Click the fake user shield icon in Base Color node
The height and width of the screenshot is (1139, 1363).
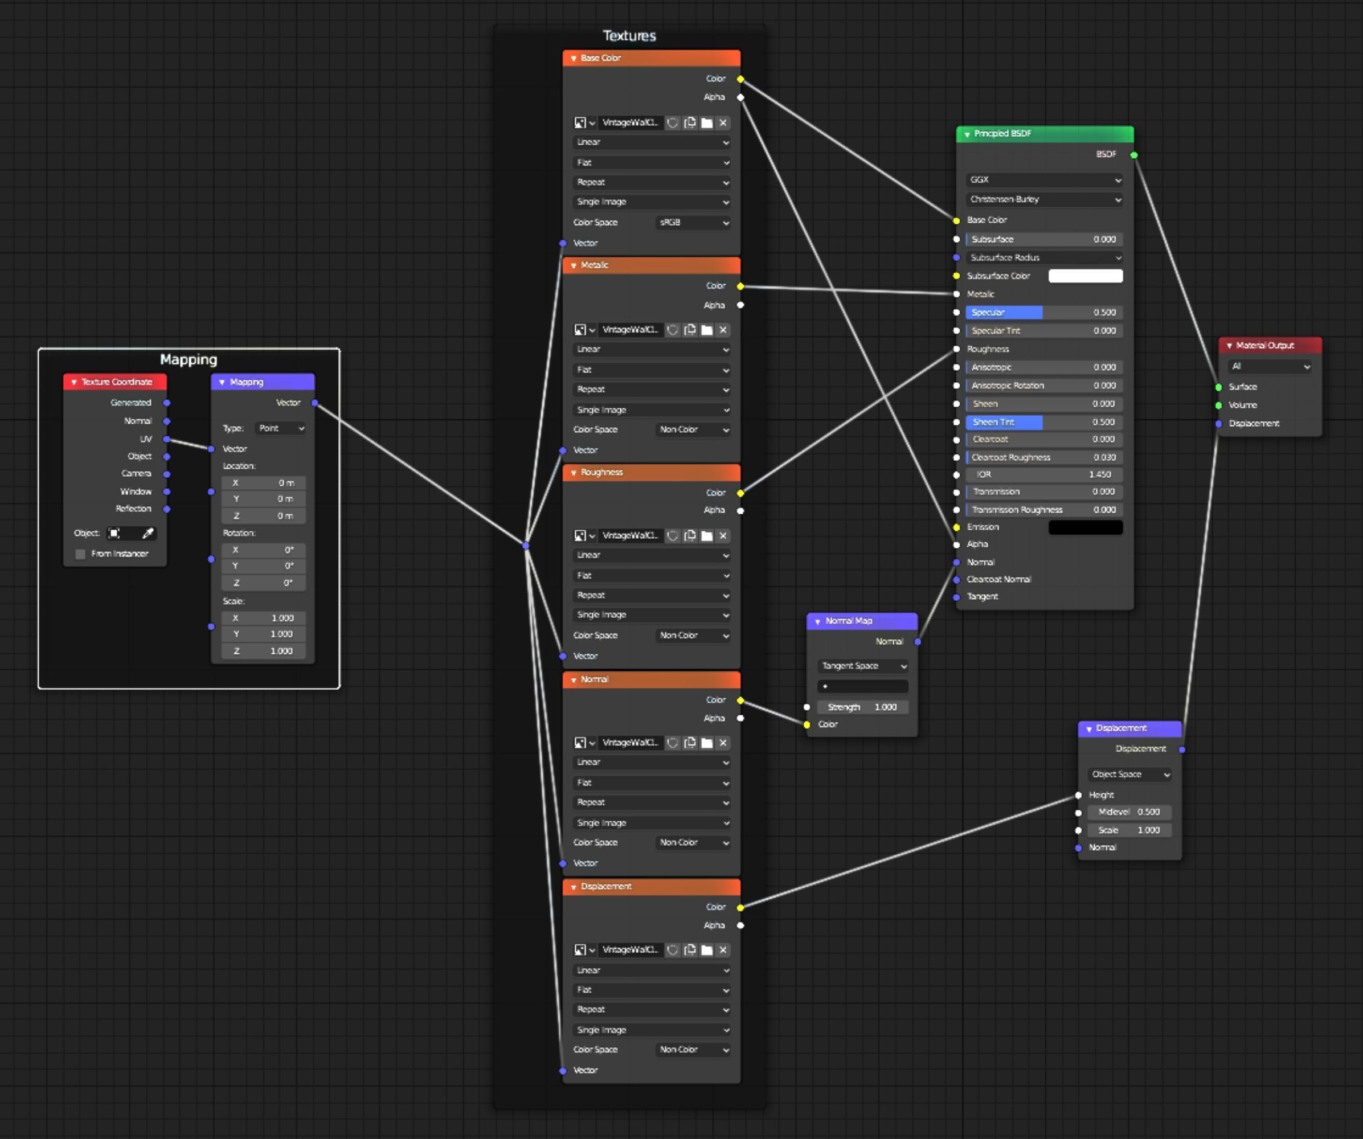[x=673, y=122]
